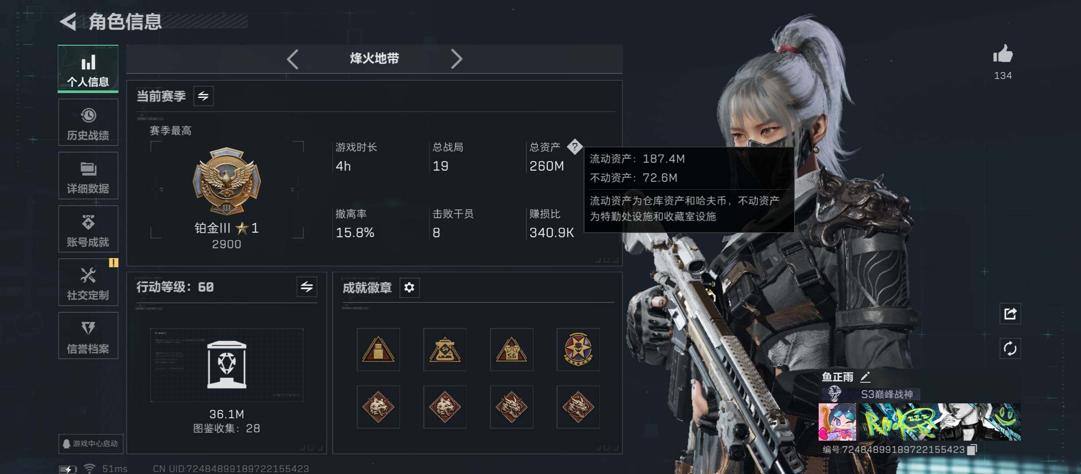
Task: Copy the 编号 ID with the copy icon
Action: (972, 449)
